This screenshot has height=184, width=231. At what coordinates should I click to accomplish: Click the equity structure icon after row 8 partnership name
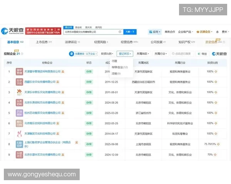click(x=77, y=142)
